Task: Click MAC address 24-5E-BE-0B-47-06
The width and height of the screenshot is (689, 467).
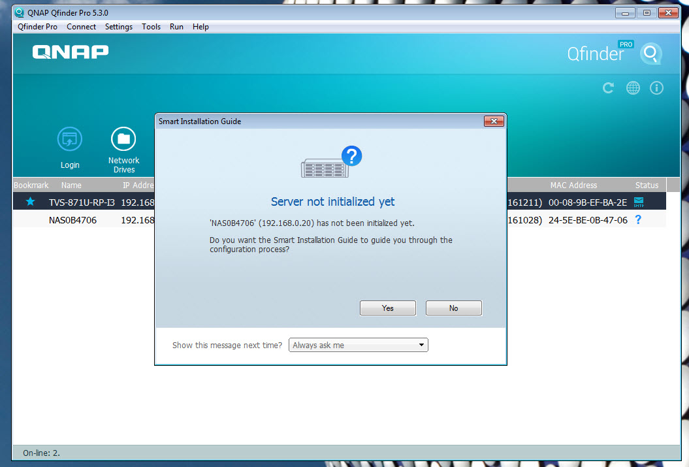Action: (588, 219)
